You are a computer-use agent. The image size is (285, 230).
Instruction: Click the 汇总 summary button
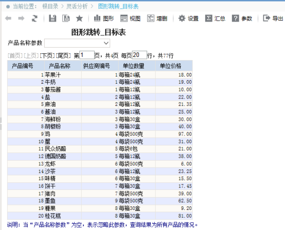(215, 18)
